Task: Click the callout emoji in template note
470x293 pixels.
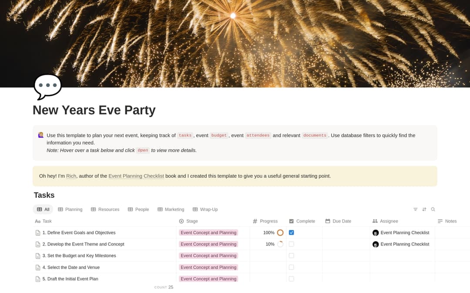Action: [41, 135]
